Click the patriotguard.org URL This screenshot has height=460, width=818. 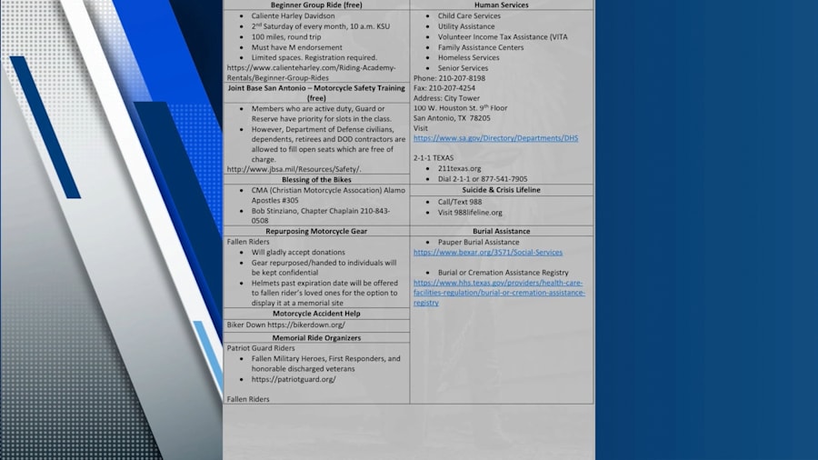[x=294, y=379]
